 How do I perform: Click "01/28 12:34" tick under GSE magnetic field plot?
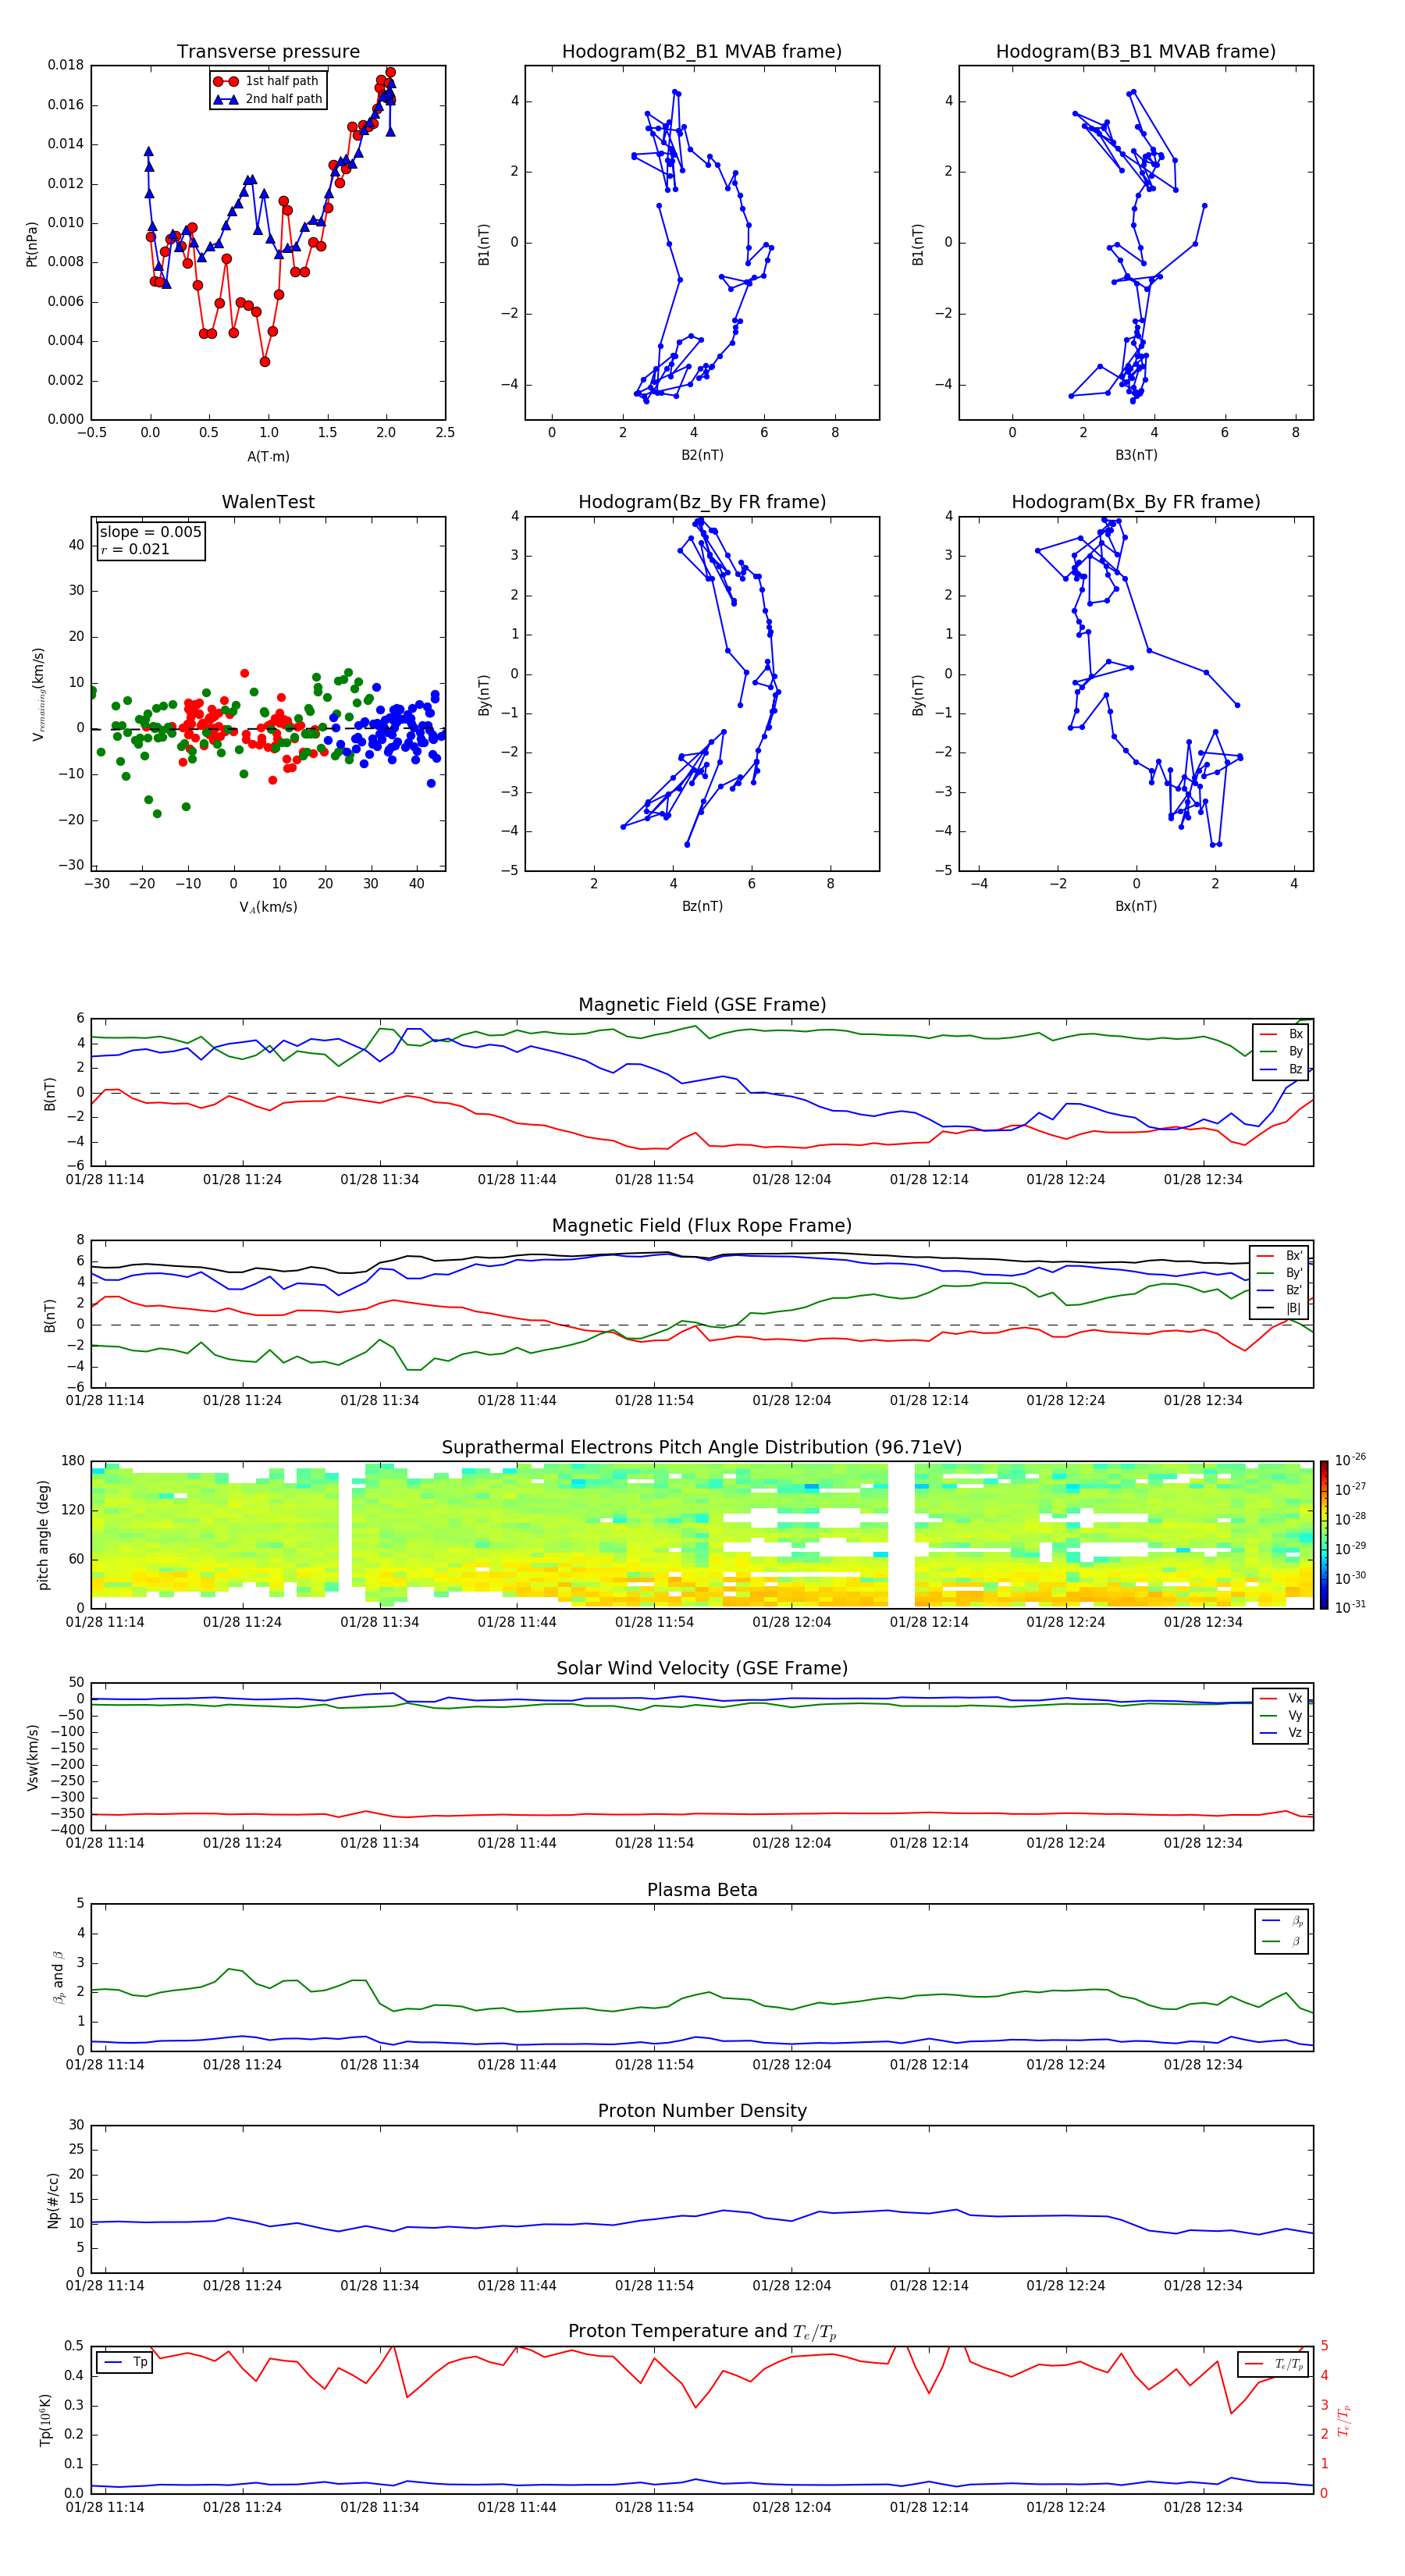point(1203,1180)
